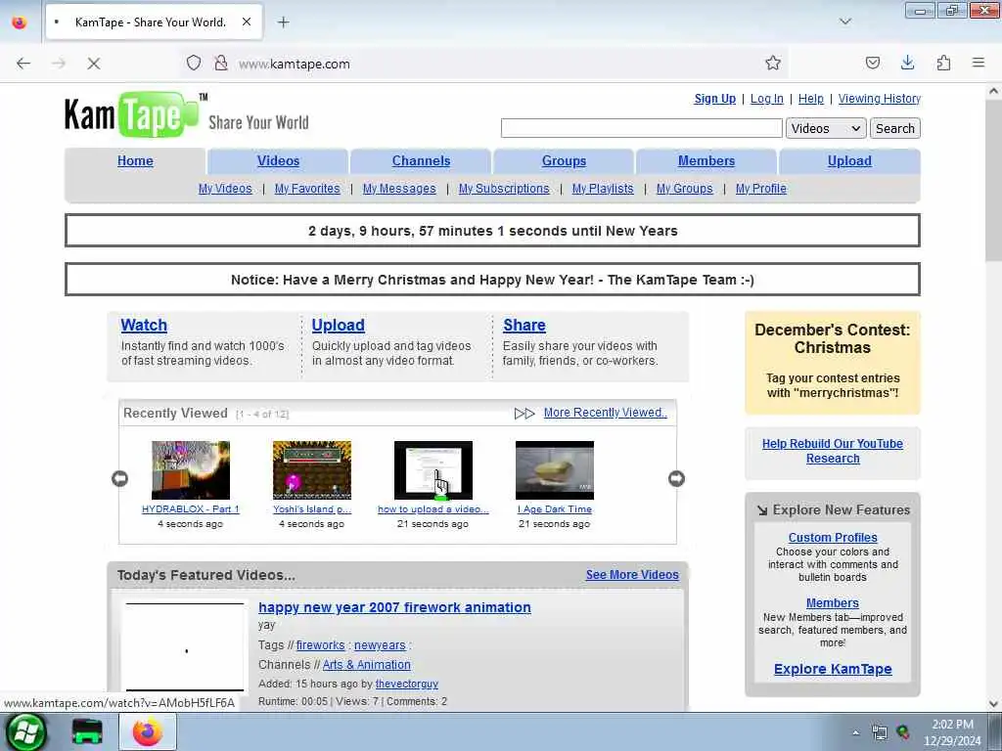The width and height of the screenshot is (1002, 751).
Task: Open the Upload tab
Action: [849, 161]
